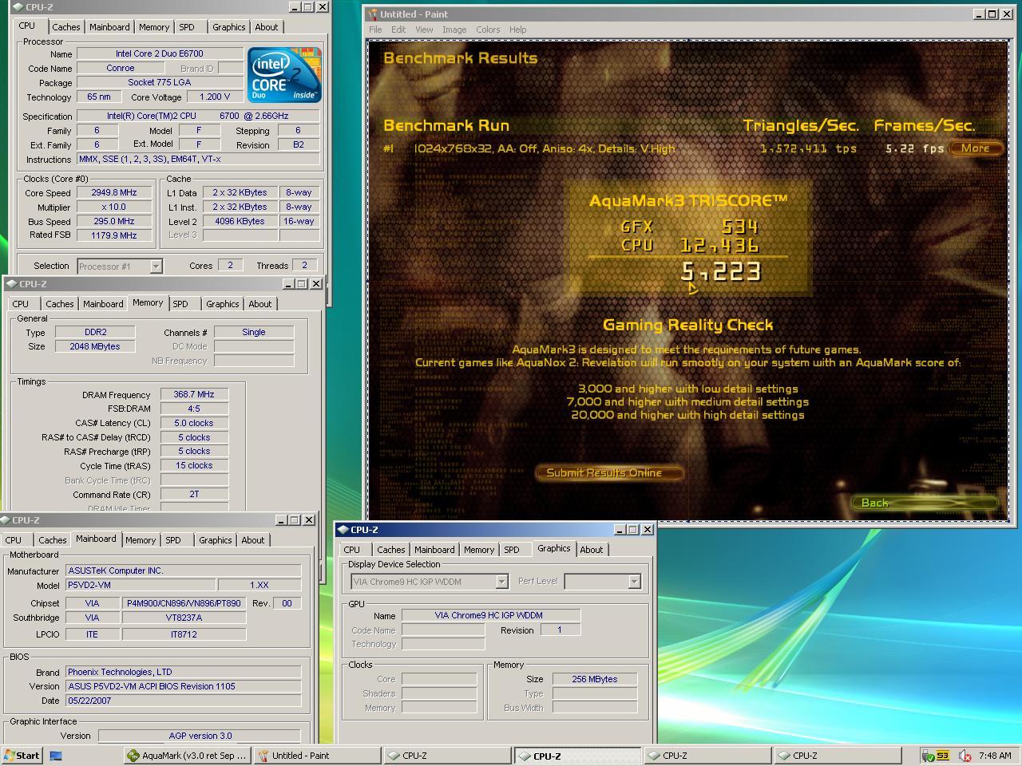
Task: Click the Intel Core 2 Duo logo
Action: (284, 74)
